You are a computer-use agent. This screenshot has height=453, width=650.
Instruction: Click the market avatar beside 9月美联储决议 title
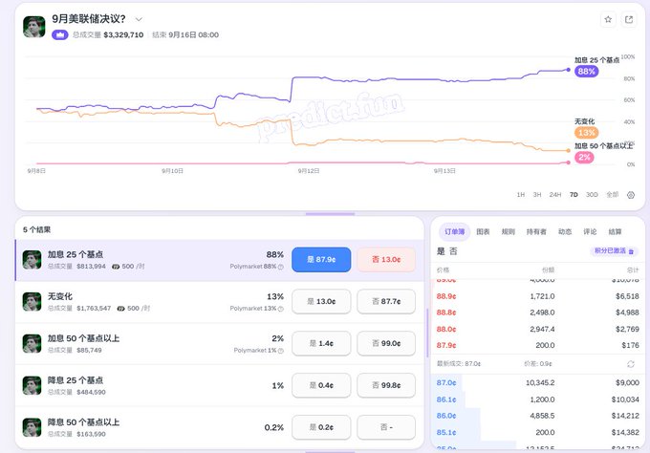click(x=34, y=27)
